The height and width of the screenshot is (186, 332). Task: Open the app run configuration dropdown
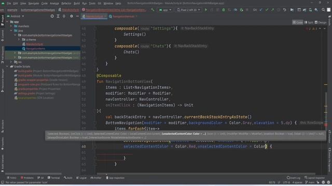tap(165, 10)
